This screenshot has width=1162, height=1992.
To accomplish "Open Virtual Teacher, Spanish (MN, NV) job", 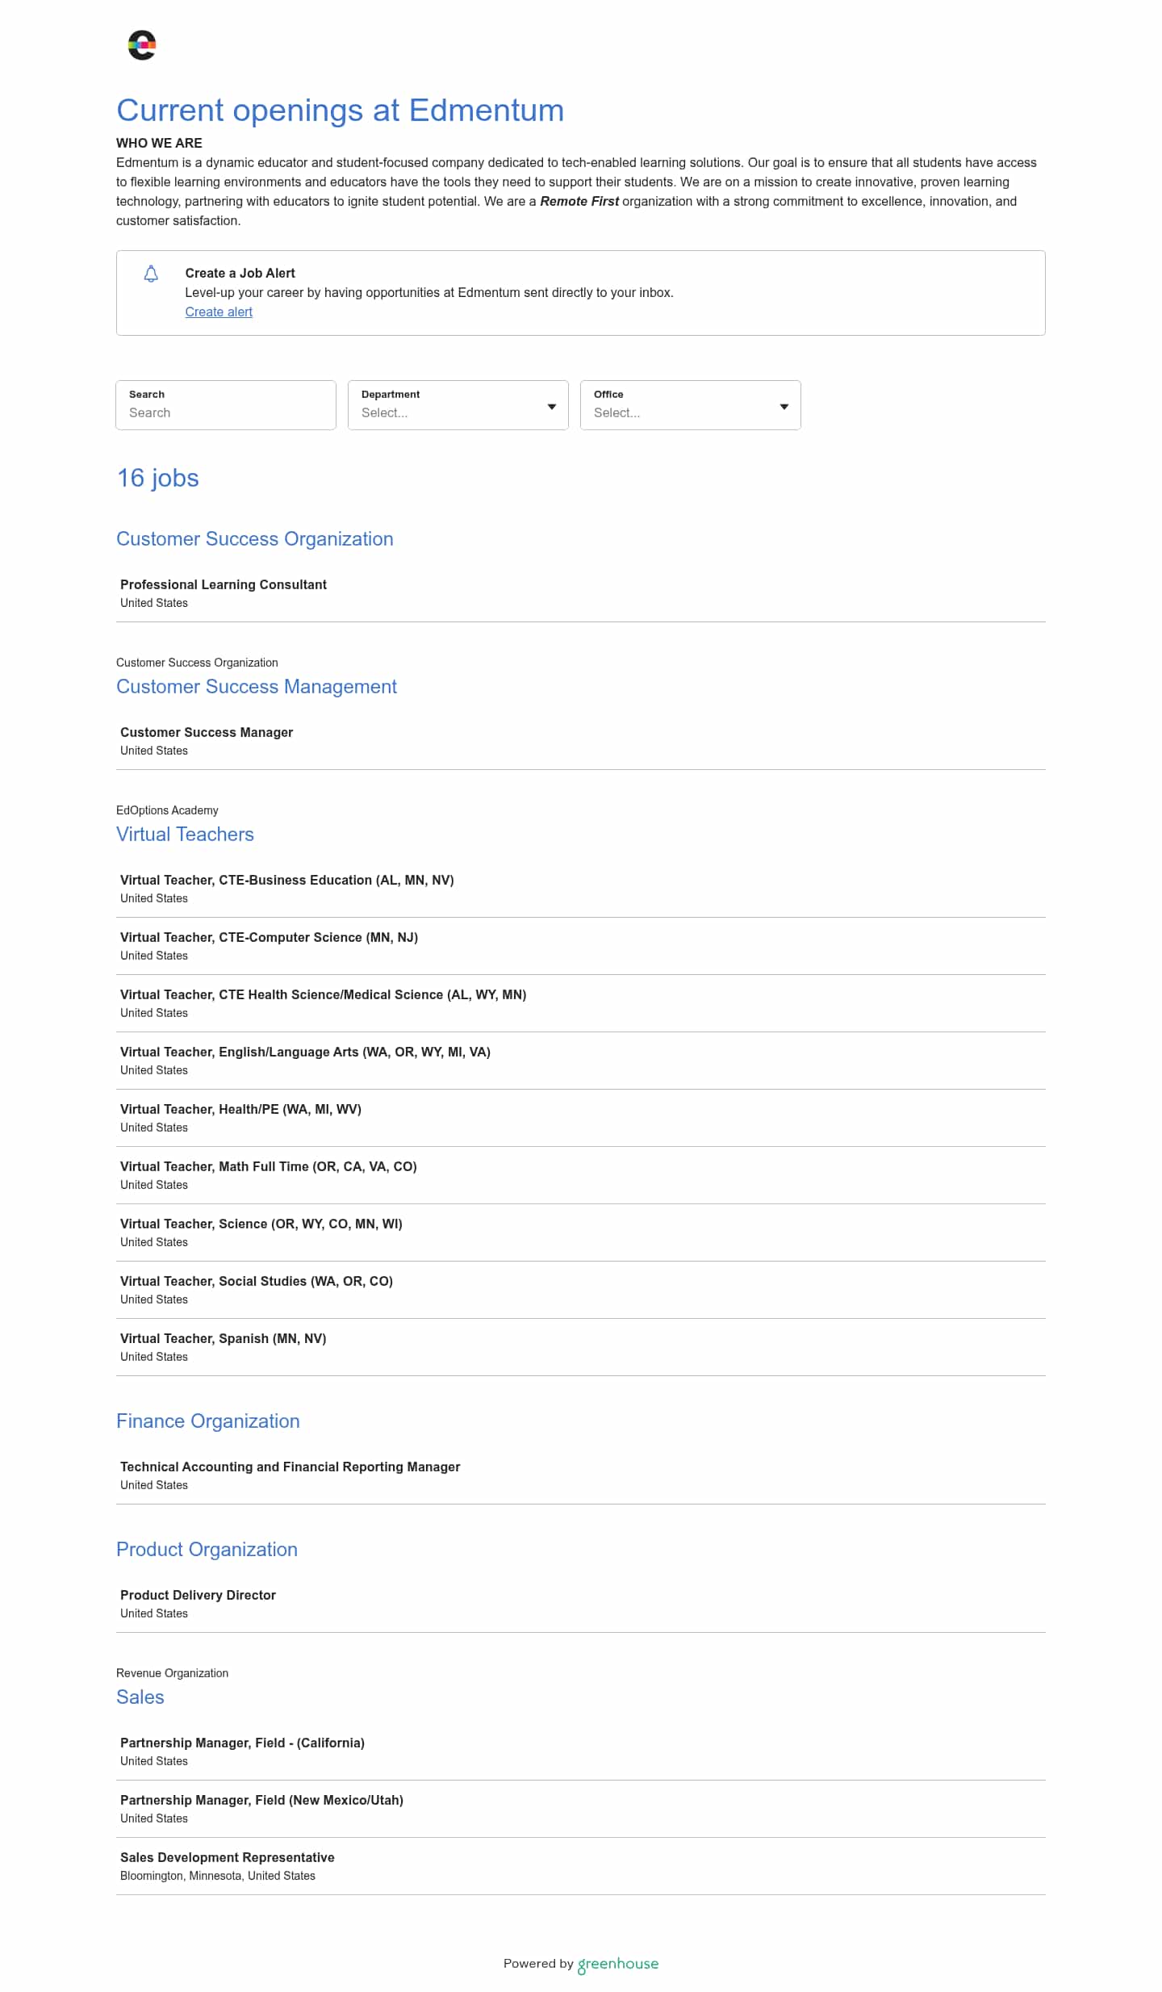I will coord(581,1347).
